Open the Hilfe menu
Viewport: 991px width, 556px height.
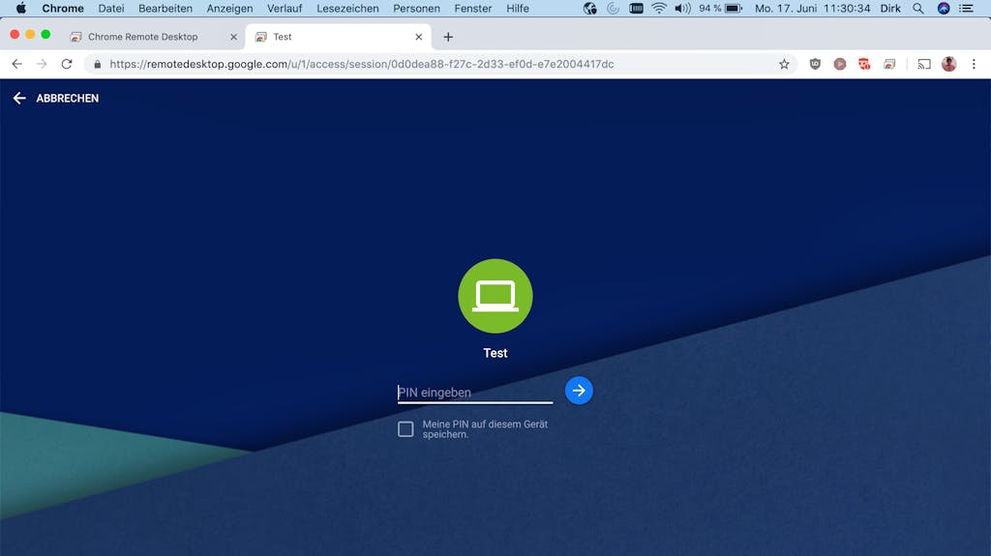518,8
